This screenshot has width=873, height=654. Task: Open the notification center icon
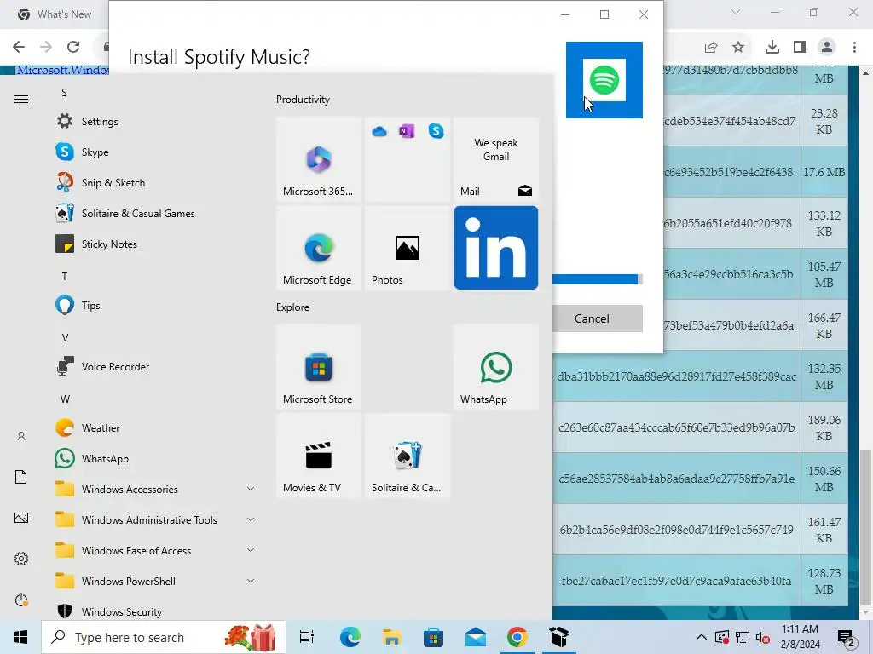coord(847,637)
